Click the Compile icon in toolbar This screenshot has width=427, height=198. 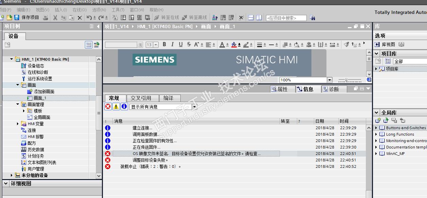pos(115,18)
